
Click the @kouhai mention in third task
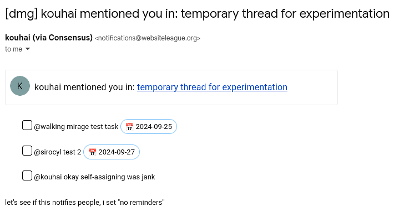pyautogui.click(x=48, y=177)
